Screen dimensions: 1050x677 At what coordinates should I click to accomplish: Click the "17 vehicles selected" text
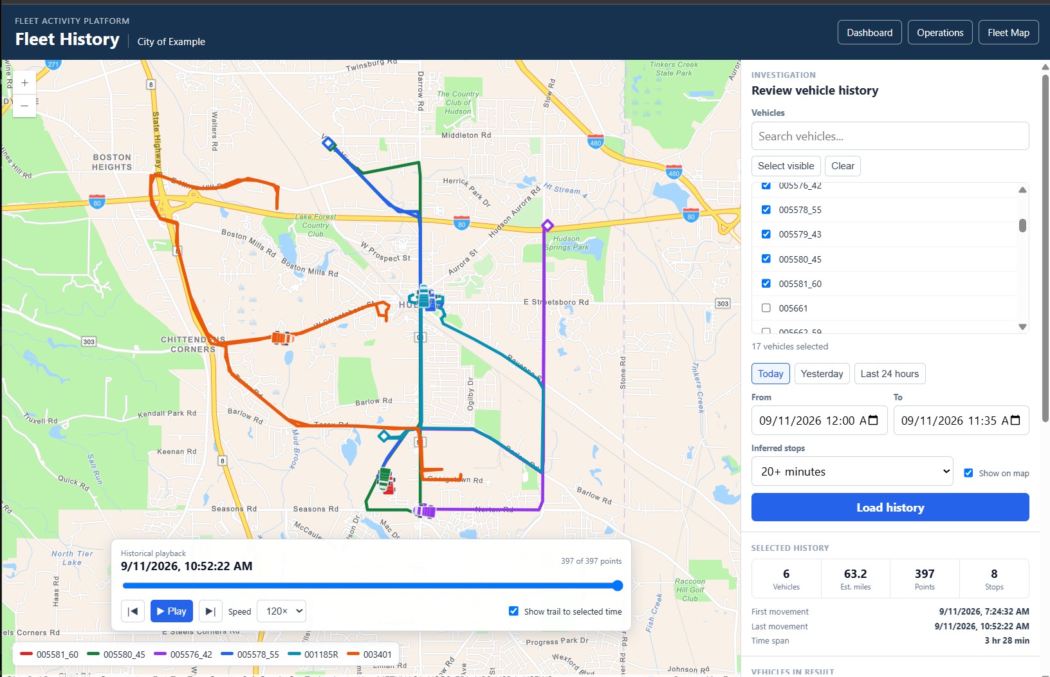click(x=790, y=347)
